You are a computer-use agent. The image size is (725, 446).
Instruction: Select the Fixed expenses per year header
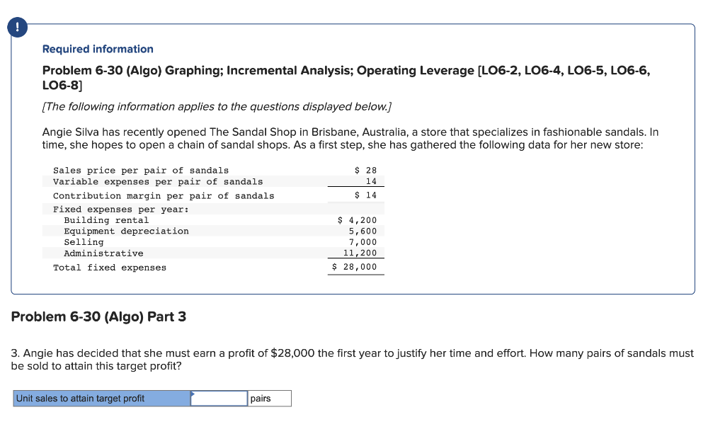[x=110, y=209]
